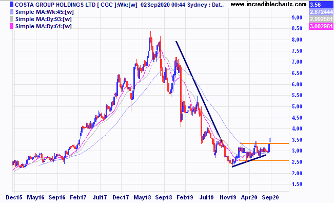The width and height of the screenshot is (334, 203).
Task: Click the 2.50 price axis label
Action: coord(297,162)
